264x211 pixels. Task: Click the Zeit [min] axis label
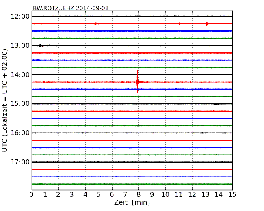[x=132, y=202]
